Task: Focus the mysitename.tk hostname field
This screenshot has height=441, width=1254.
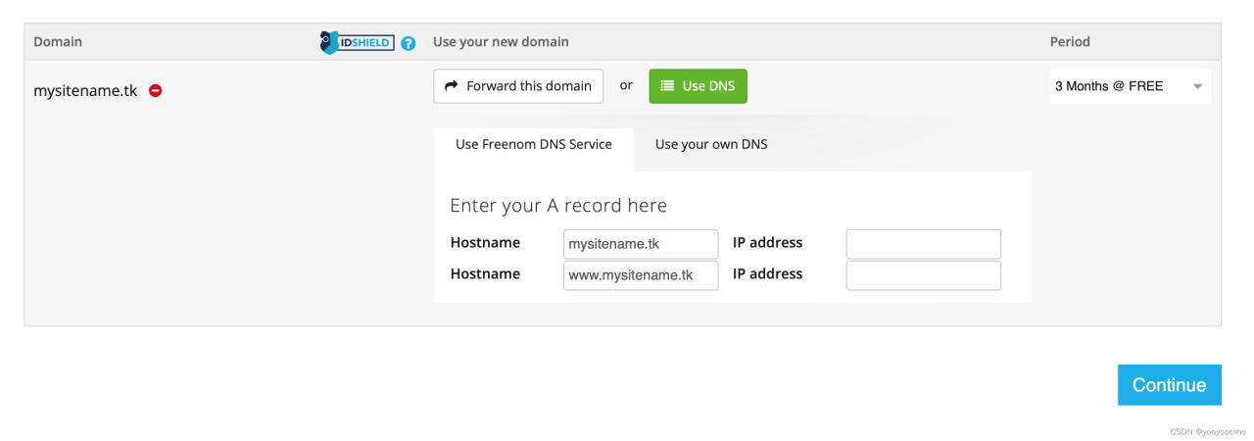Action: (641, 244)
